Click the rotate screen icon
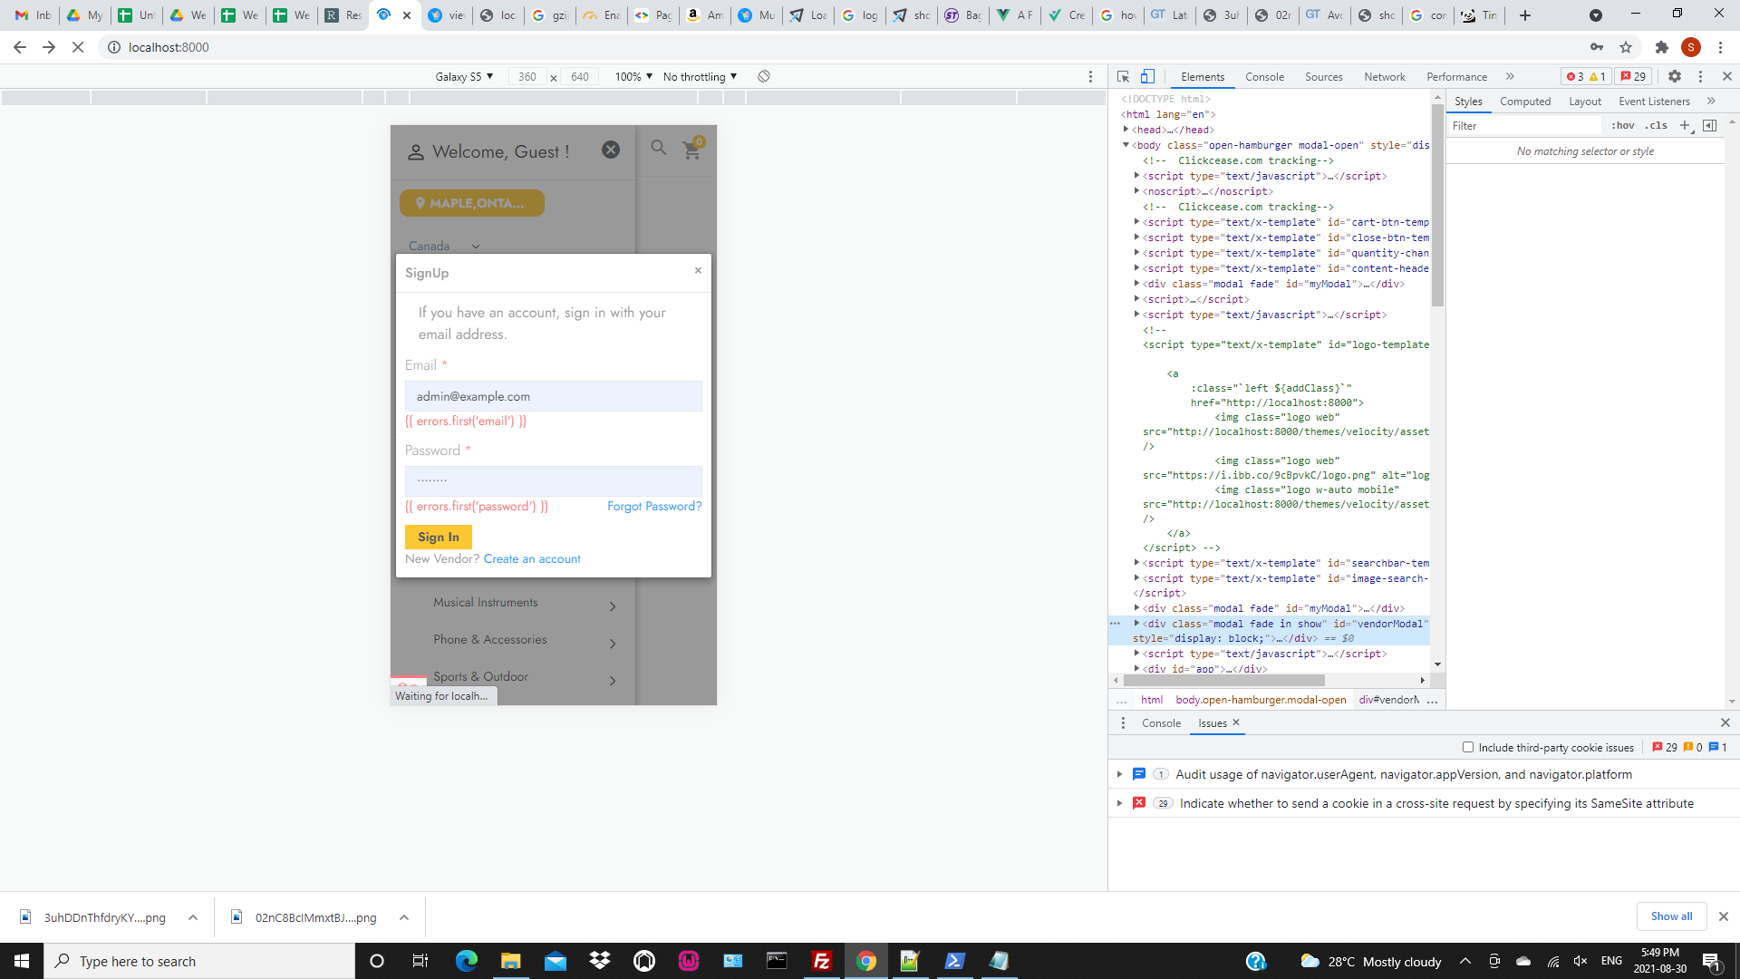This screenshot has height=979, width=1740. point(764,77)
